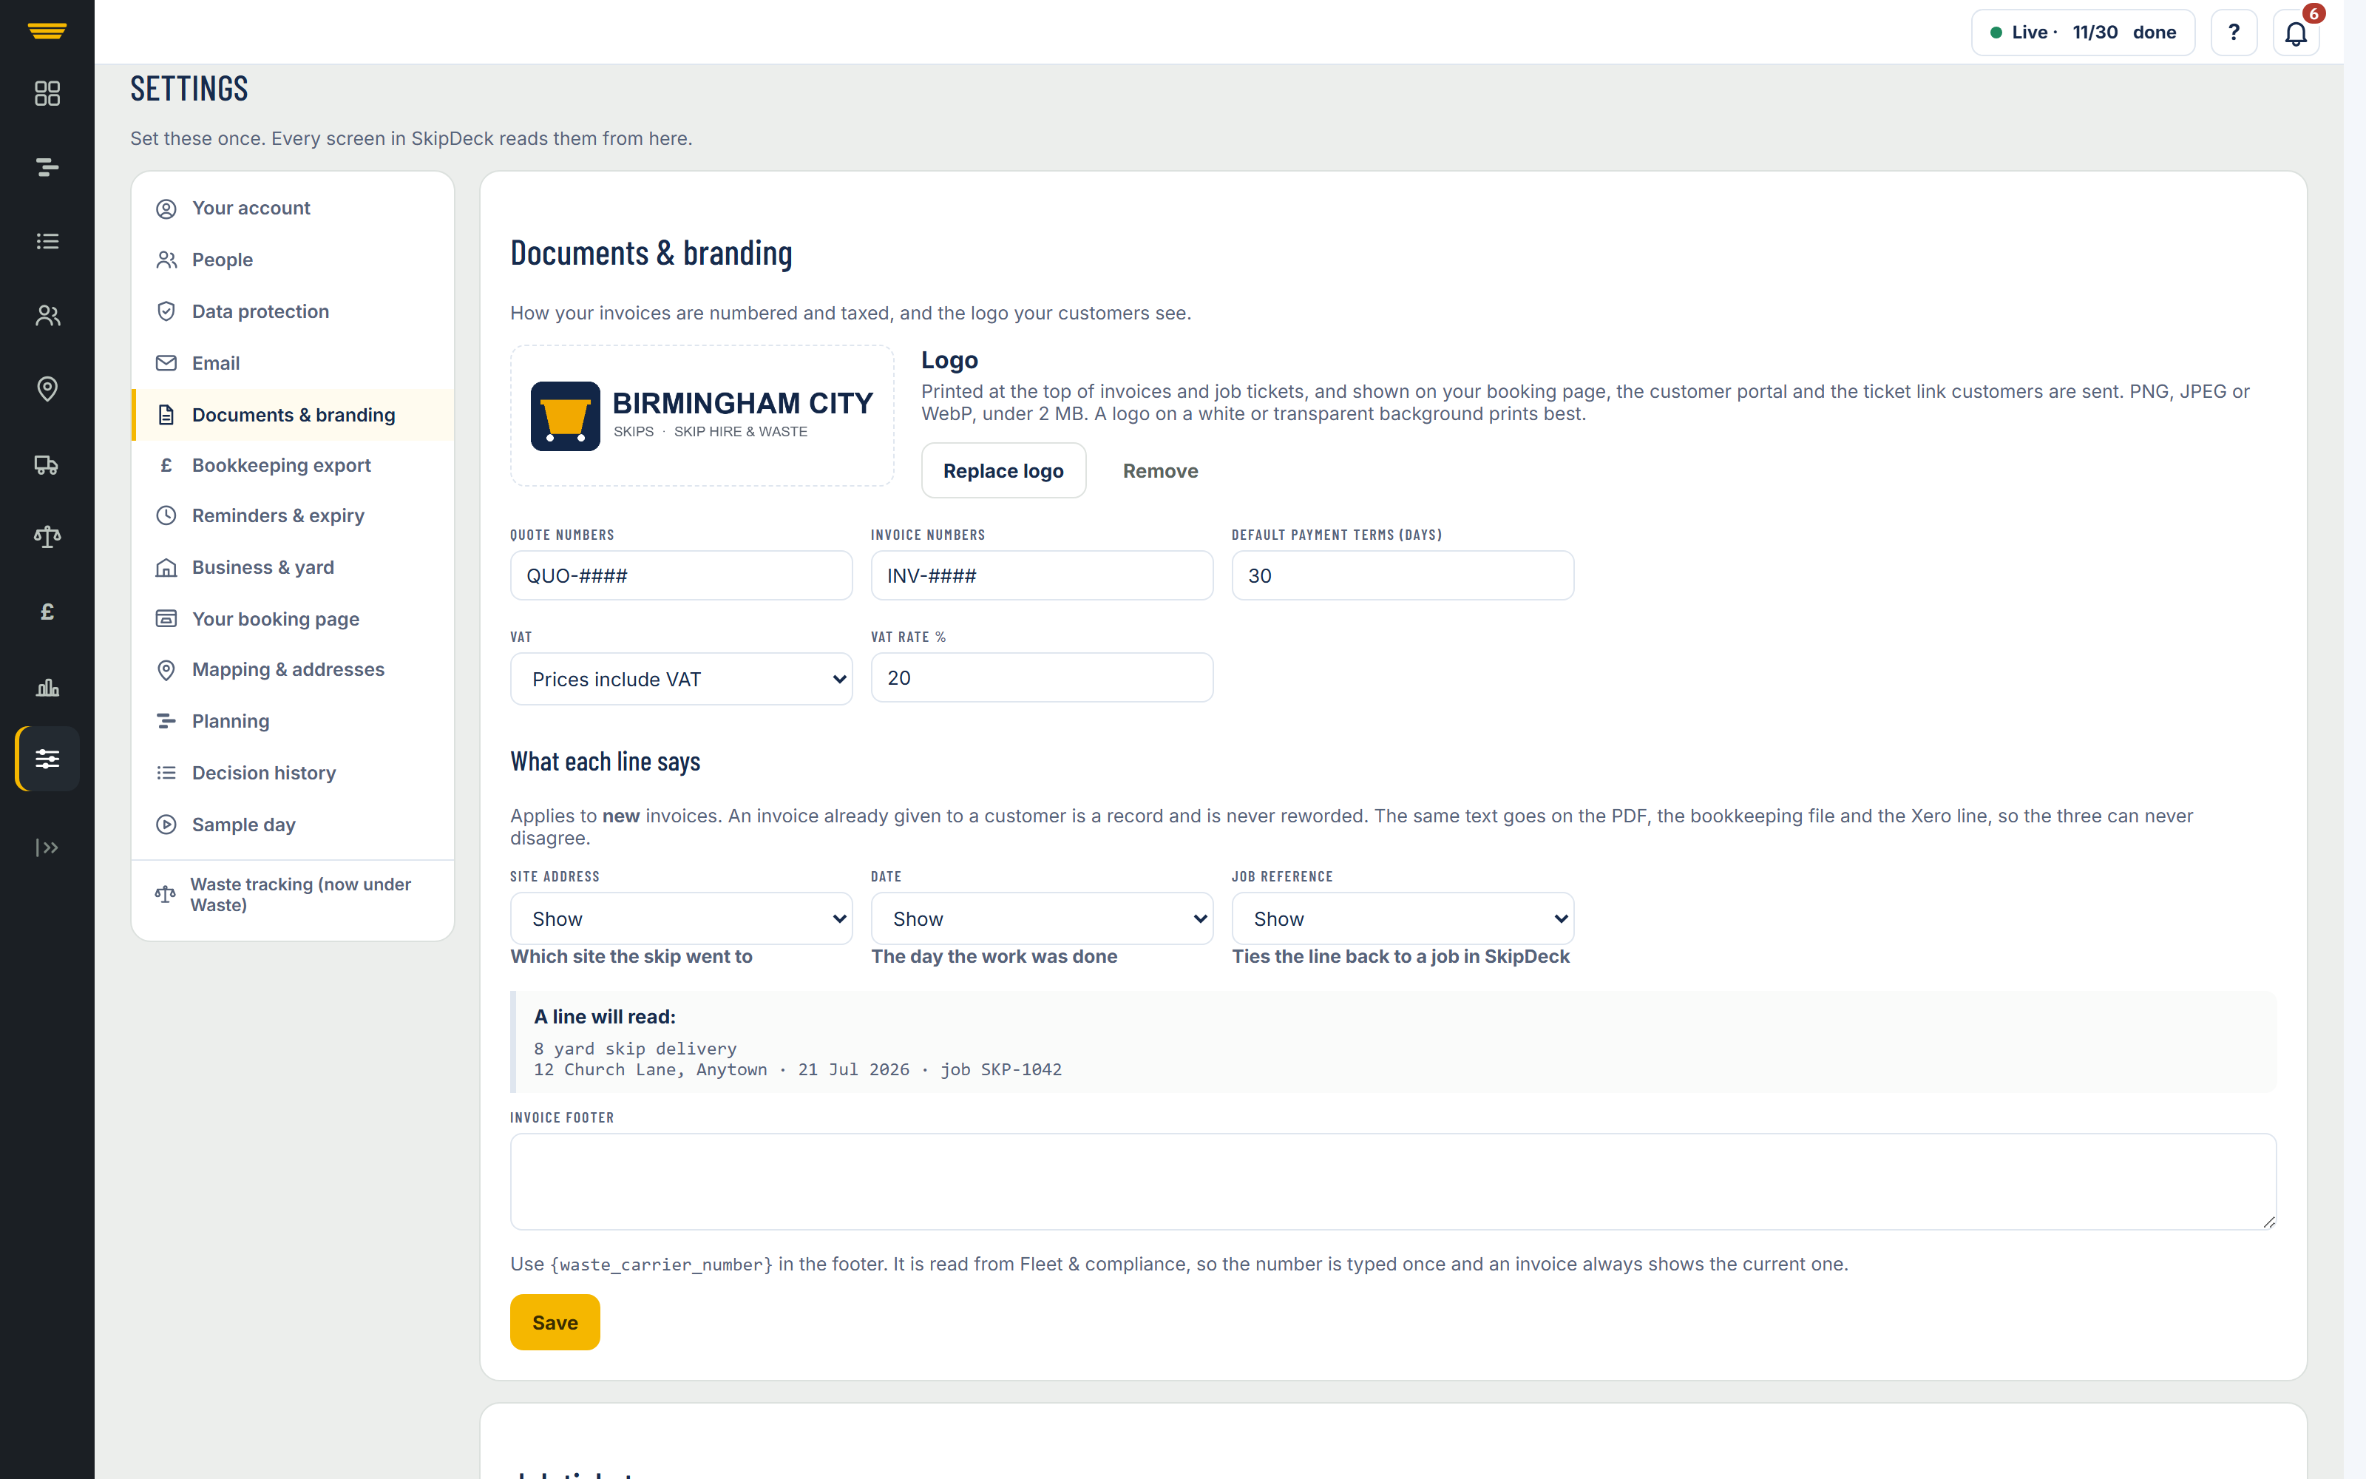Click the yellow Save button

pos(555,1321)
